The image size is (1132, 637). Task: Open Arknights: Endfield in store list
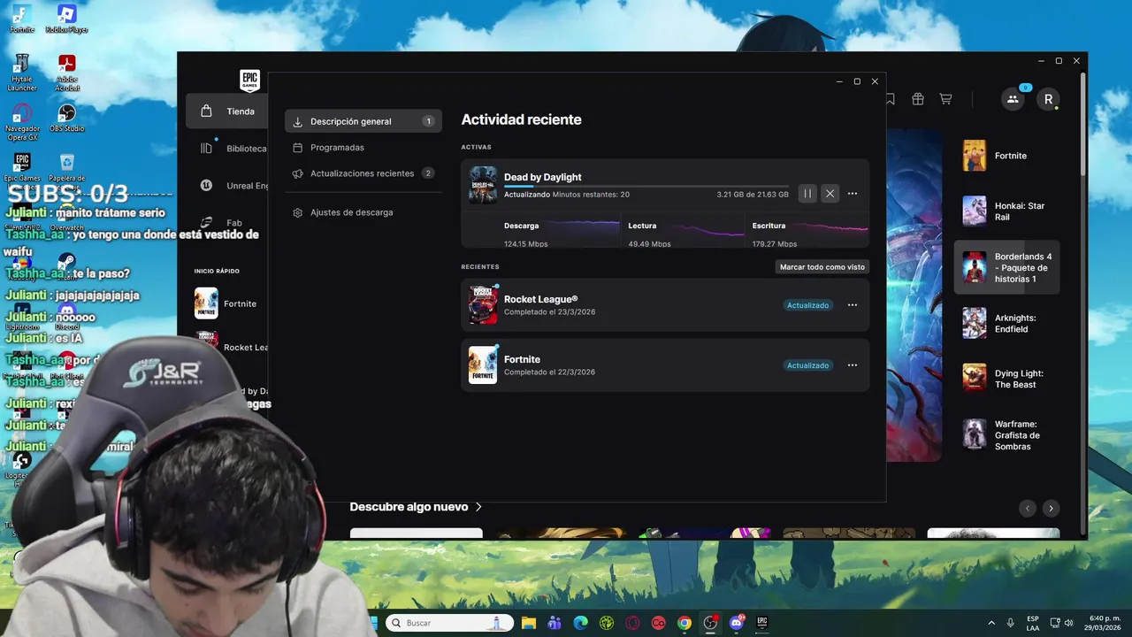1006,323
